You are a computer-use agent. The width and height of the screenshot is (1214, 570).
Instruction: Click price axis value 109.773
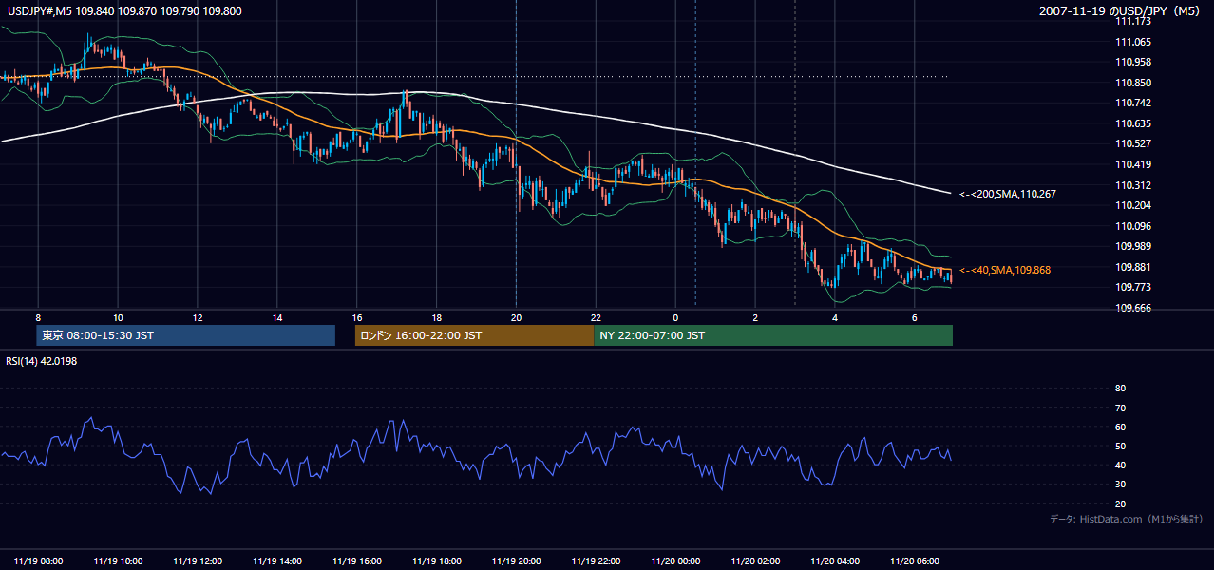[1133, 287]
